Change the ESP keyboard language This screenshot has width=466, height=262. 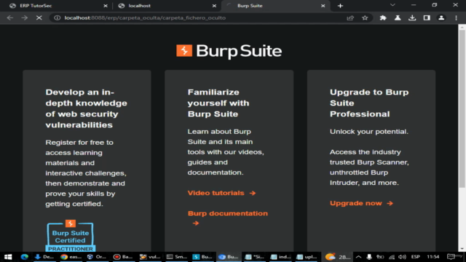pos(416,257)
